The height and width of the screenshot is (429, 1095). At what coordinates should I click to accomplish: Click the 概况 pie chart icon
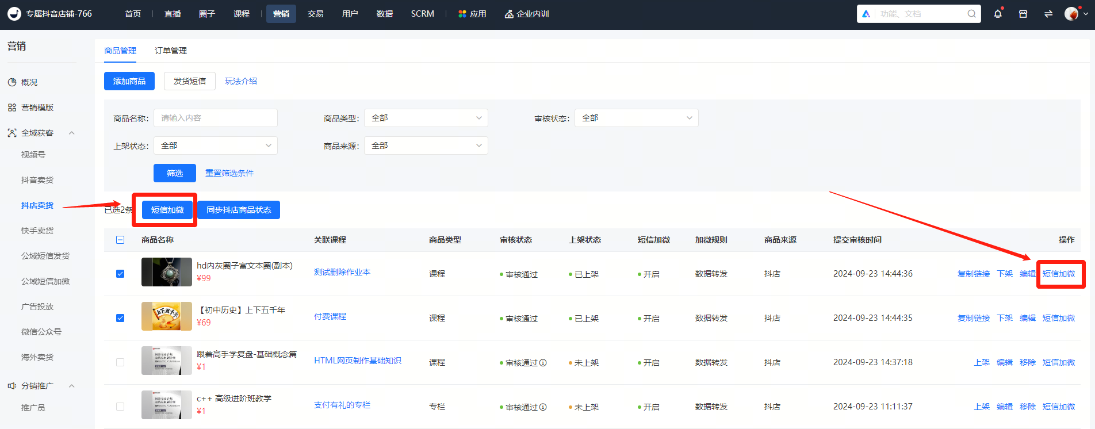click(12, 82)
